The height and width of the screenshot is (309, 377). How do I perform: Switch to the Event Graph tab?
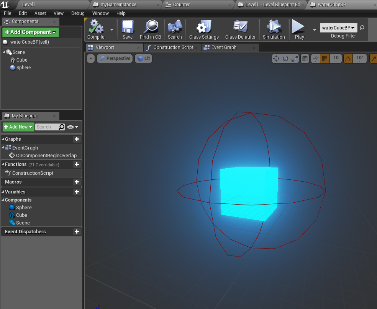(224, 47)
